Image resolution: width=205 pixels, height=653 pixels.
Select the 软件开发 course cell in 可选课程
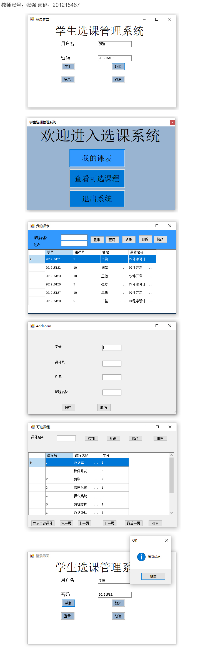tap(87, 471)
